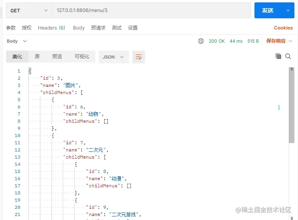Click the URL field 127.0.0.1:8806/menu/3
The image size is (298, 220).
tap(152, 10)
